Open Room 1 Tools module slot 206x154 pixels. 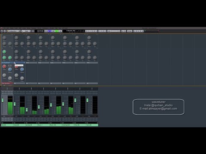coord(44,63)
